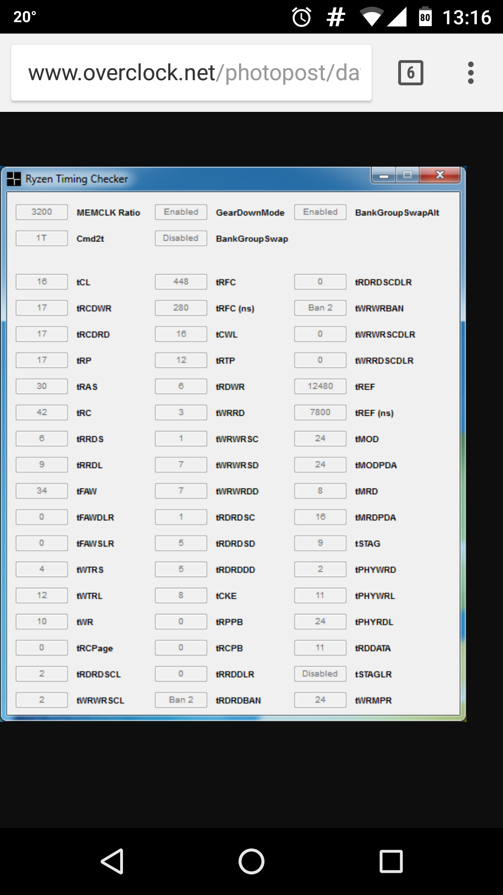Click the tREF 12480 value box

click(320, 386)
